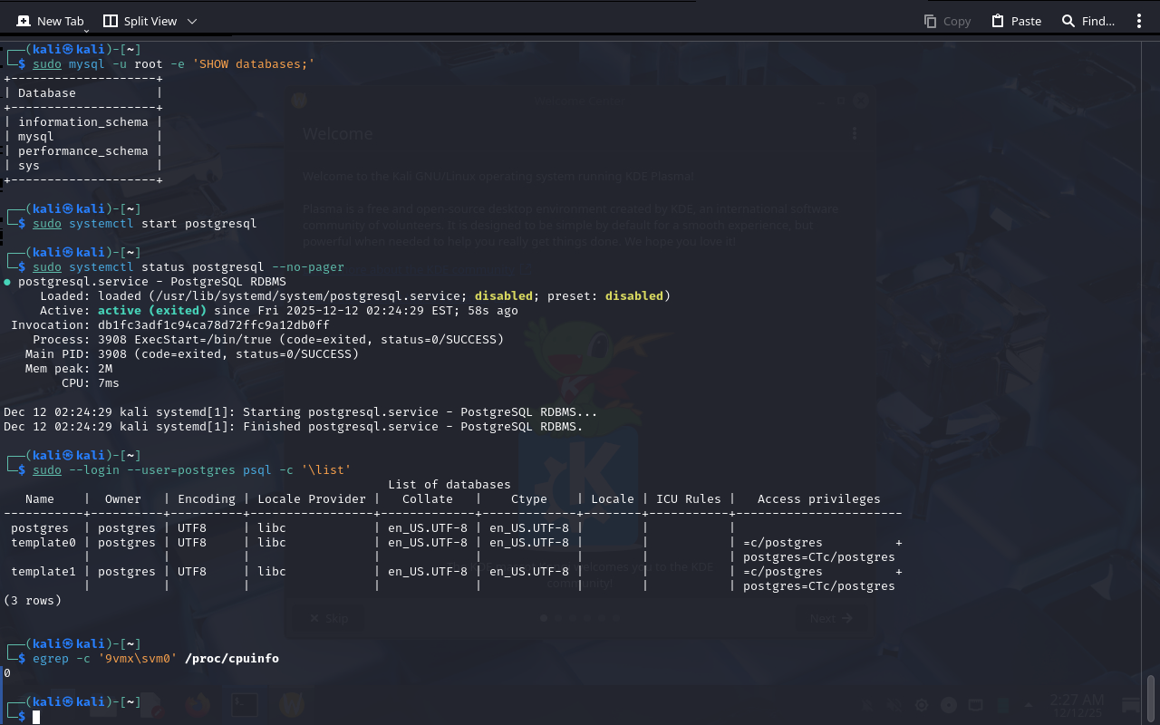The image size is (1160, 725).
Task: Click the 'List of databases' heading
Action: [x=449, y=485]
